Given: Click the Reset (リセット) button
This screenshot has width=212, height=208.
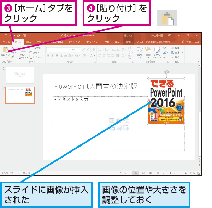Looking at the screenshot, I should (x=34, y=53).
